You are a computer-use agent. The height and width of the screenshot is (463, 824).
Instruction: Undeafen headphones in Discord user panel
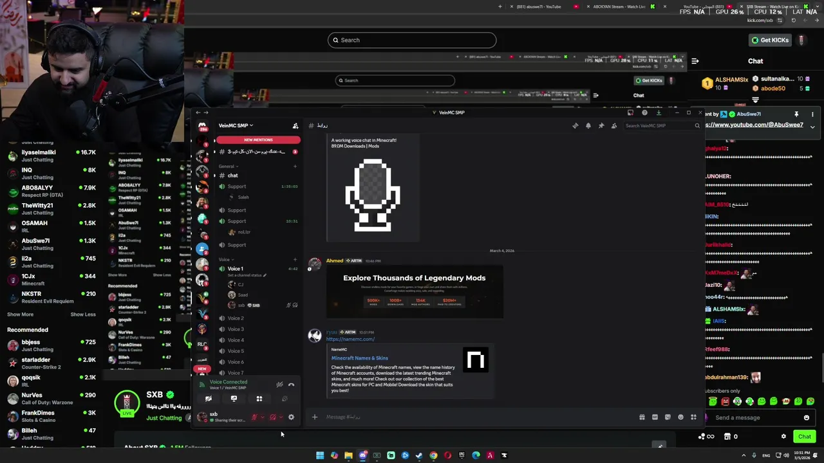pyautogui.click(x=272, y=417)
